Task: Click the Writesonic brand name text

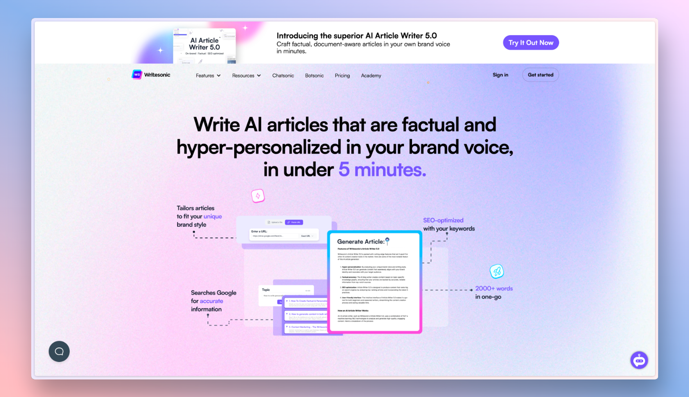Action: (x=157, y=75)
